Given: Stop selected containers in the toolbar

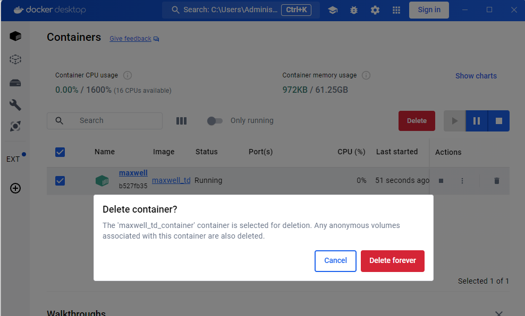Looking at the screenshot, I should (499, 120).
